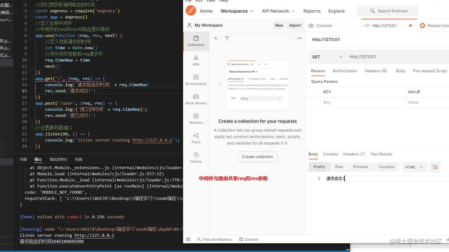Viewport: 449px width, 252px height.
Task: Click the http://127.0.0.1 link on code line 23
Action: point(152,140)
